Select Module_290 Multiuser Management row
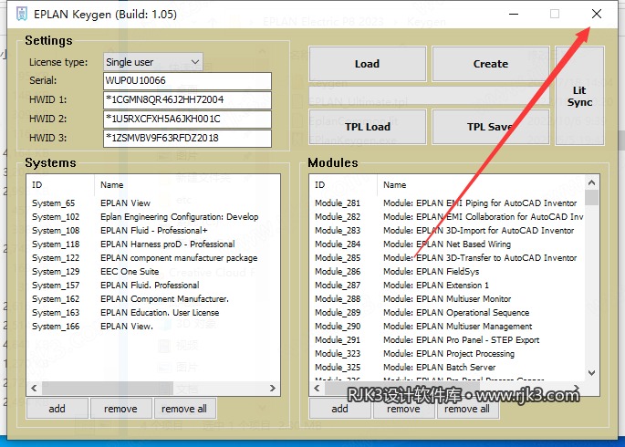625x447 pixels. click(x=447, y=327)
